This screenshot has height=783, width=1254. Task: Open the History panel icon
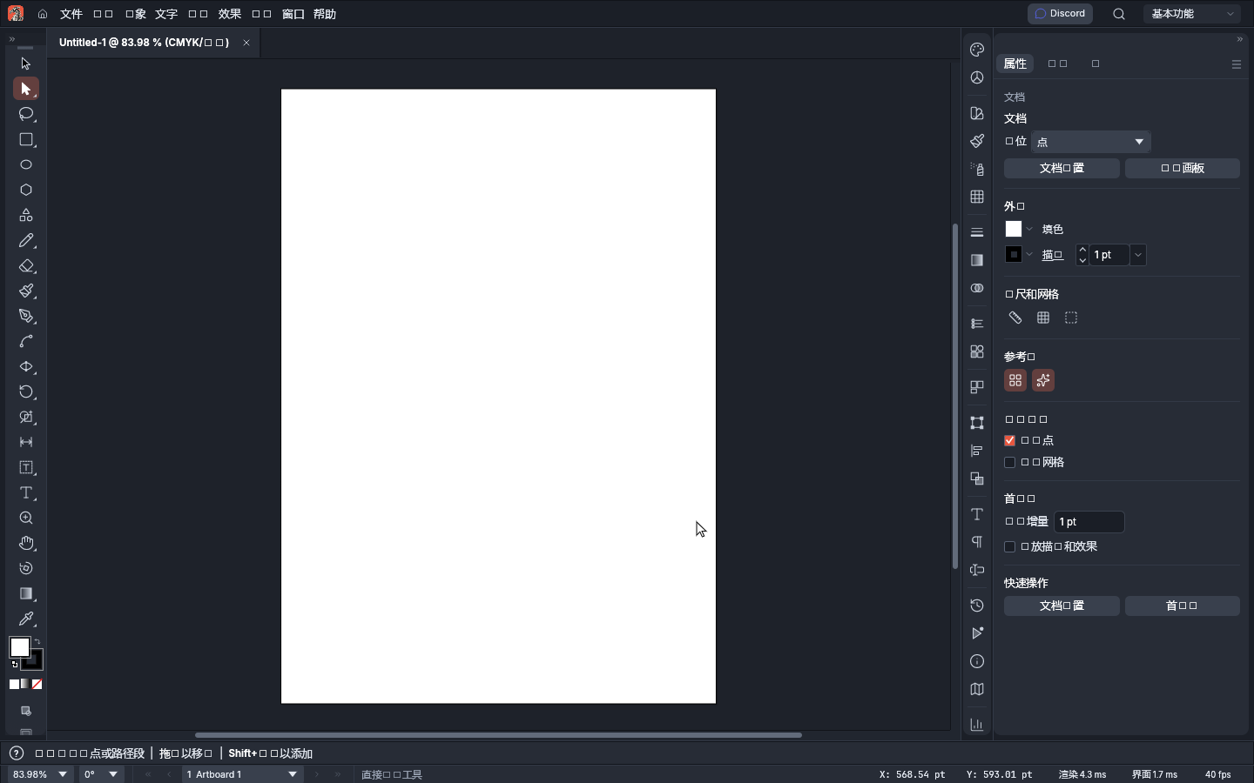point(977,606)
